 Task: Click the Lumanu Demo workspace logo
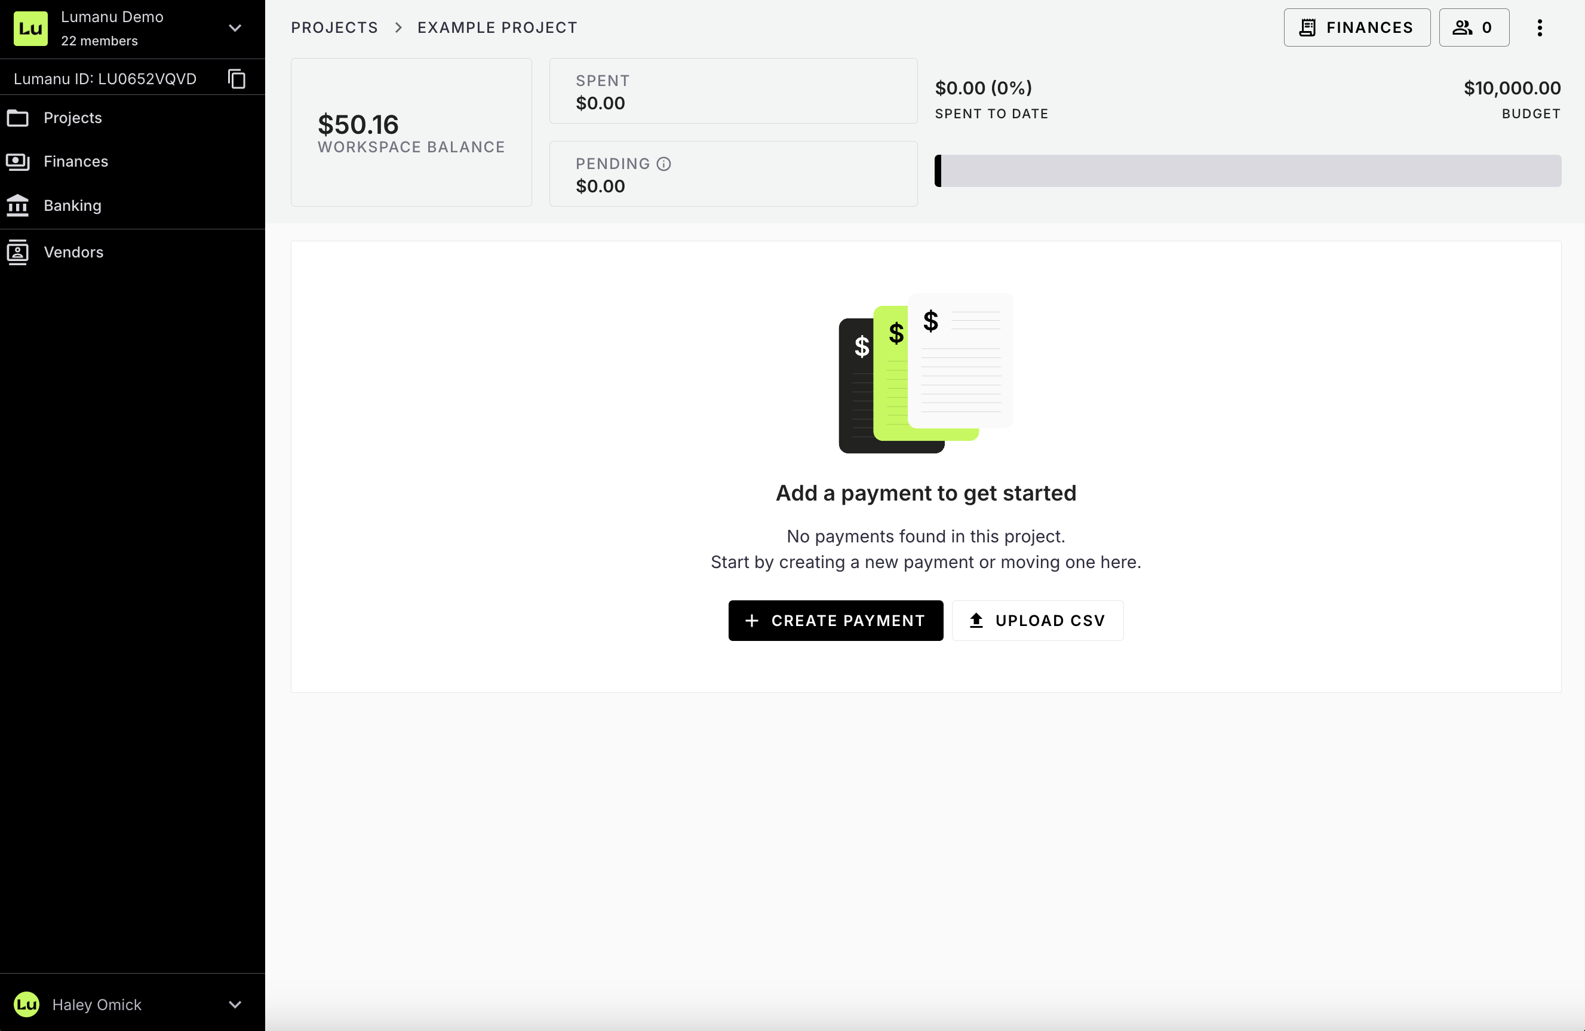(30, 28)
